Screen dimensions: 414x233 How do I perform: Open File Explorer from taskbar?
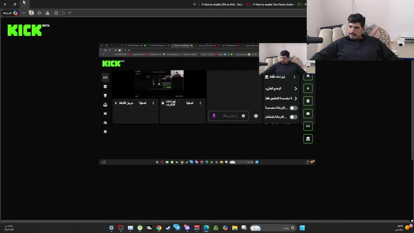(234, 228)
